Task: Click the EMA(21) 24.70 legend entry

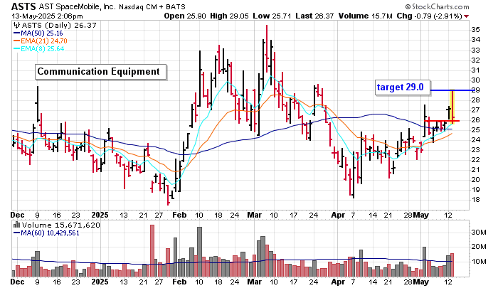Action: click(41, 41)
